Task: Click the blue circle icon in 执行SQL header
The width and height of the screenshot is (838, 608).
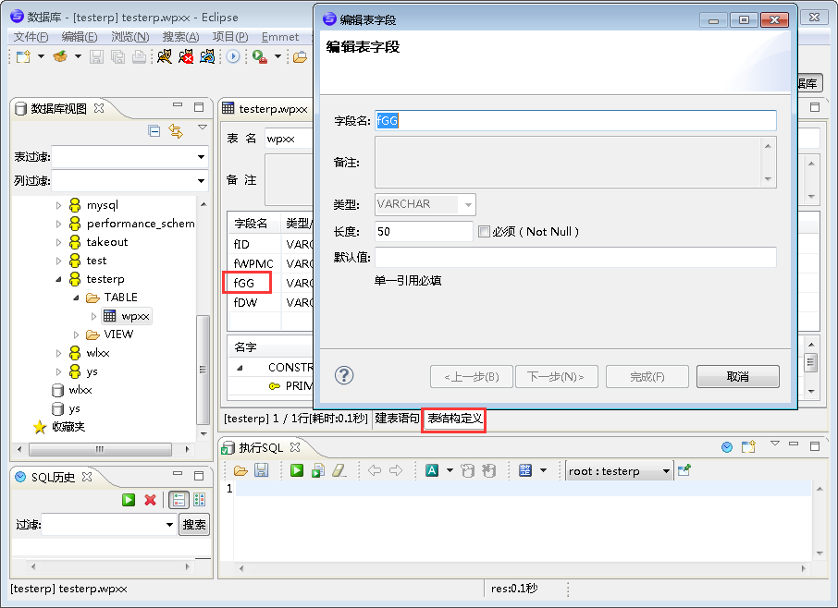Action: [727, 447]
